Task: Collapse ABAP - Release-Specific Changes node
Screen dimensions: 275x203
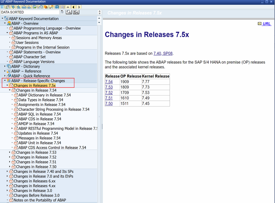Action: pos(5,80)
